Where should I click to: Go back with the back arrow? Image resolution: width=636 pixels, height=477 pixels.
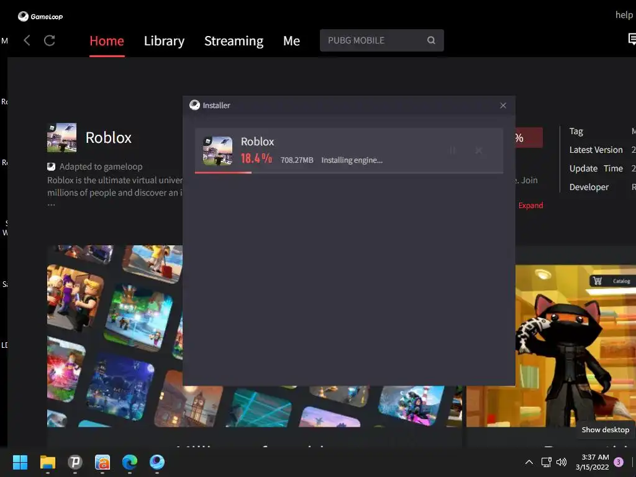(27, 40)
